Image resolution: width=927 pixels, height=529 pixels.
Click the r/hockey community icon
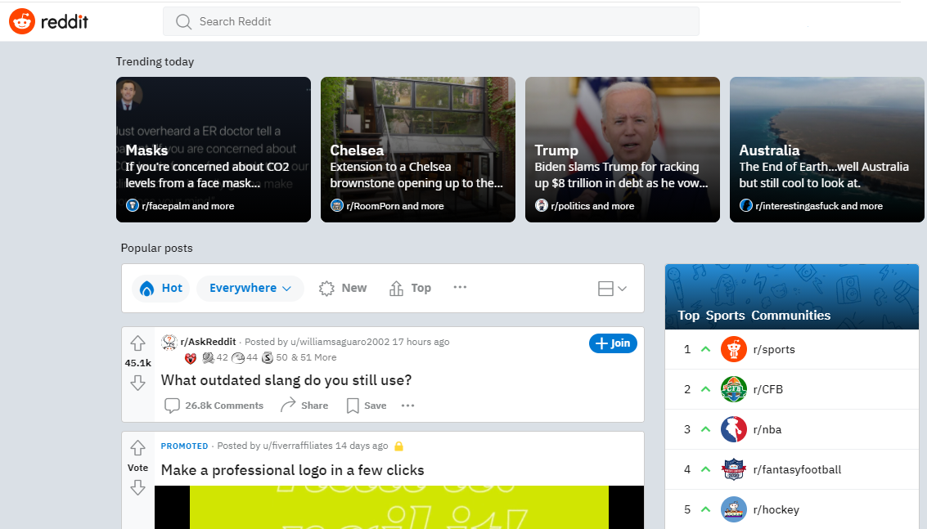(734, 509)
